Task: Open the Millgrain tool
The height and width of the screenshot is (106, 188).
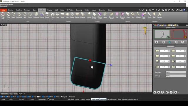Action: click(138, 15)
